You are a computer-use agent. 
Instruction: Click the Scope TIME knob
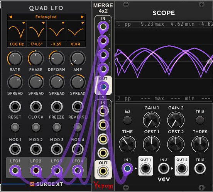[127, 144]
